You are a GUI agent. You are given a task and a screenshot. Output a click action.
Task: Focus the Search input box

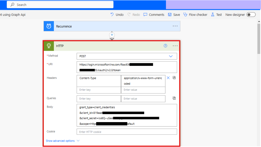coord(60,5)
